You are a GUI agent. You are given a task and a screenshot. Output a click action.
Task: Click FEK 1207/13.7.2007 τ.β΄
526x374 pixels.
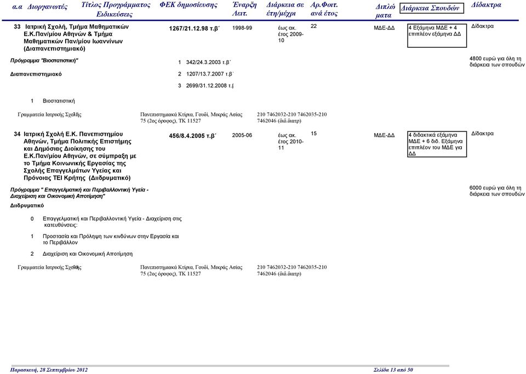tap(210, 74)
